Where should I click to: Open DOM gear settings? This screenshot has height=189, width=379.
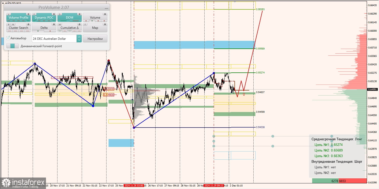(79, 14)
